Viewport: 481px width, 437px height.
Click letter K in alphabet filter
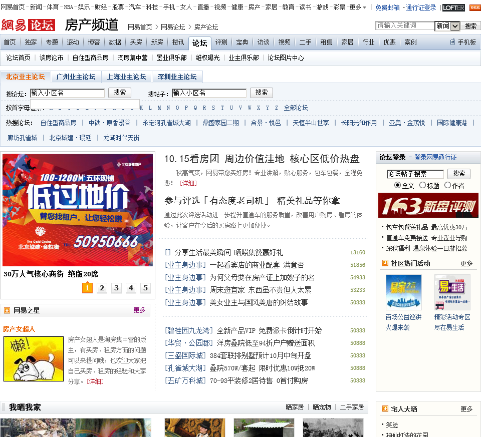pos(141,108)
